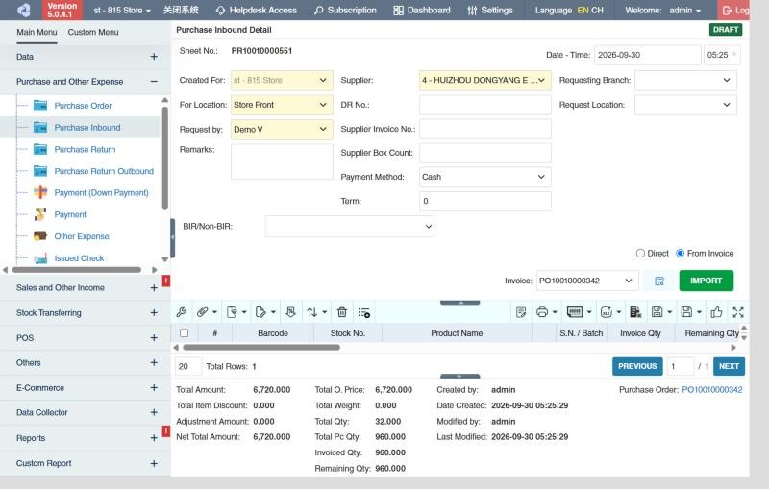
Task: Expand the Data menu section
Action: 154,57
